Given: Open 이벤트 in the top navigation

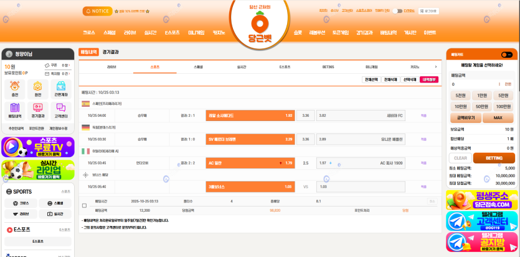Looking at the screenshot, I should coord(430,32).
